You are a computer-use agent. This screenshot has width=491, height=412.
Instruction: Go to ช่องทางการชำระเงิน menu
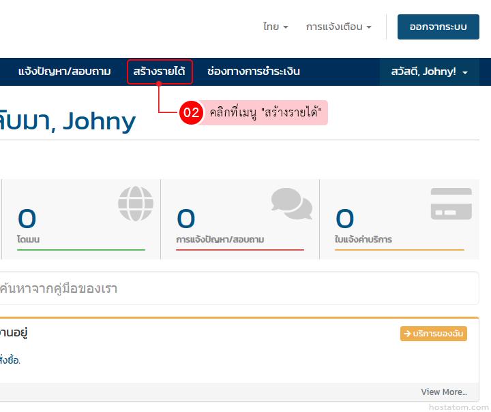pyautogui.click(x=253, y=72)
